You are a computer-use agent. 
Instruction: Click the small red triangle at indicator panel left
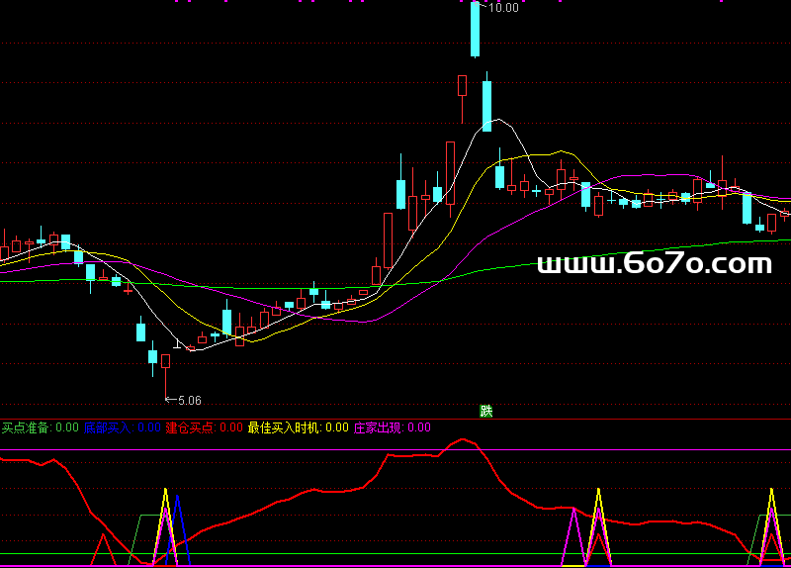pos(102,549)
